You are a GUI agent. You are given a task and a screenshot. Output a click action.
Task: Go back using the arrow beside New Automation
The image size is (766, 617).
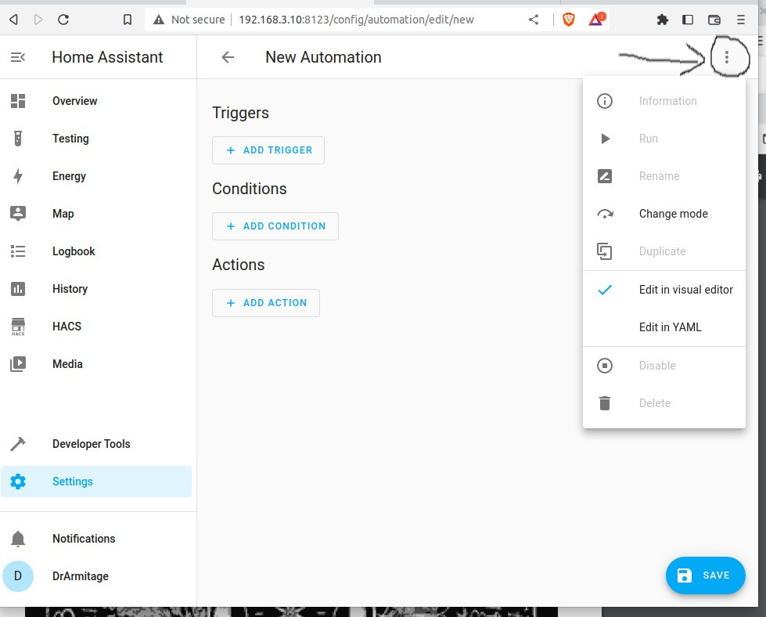[x=228, y=57]
